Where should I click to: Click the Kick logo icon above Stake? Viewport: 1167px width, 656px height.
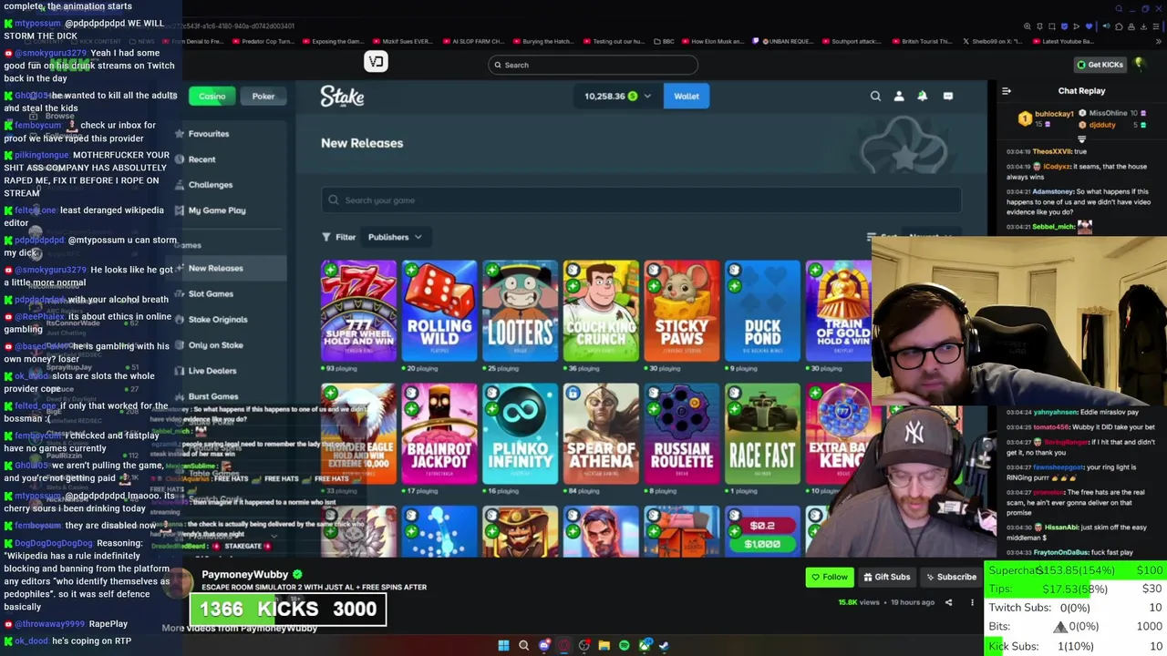click(x=376, y=61)
